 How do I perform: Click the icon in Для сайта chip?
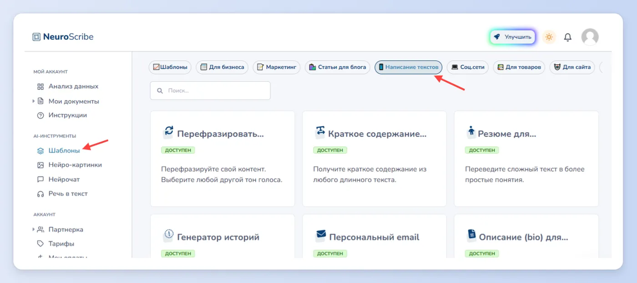click(557, 67)
